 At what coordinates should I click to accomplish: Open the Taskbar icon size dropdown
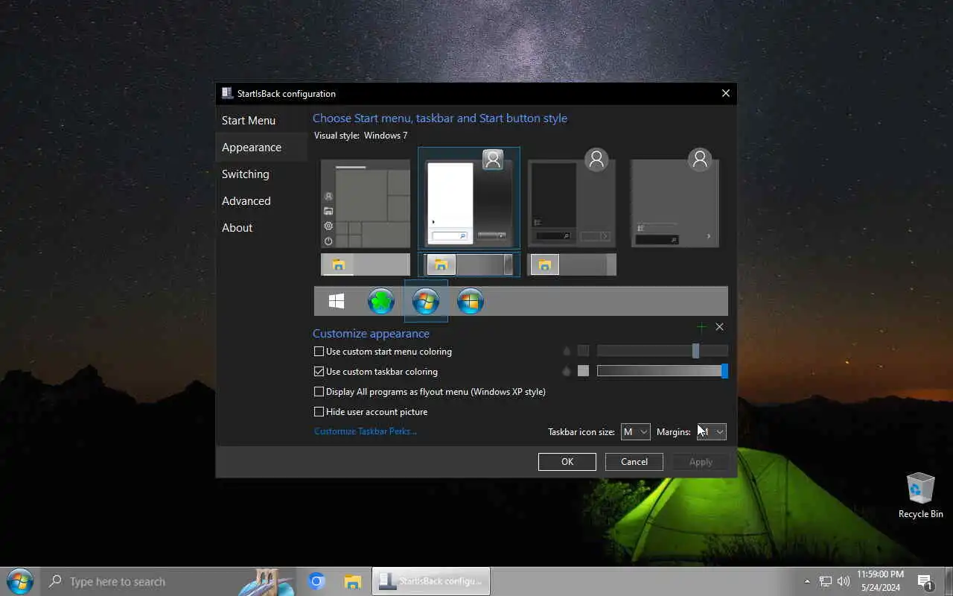[635, 431]
